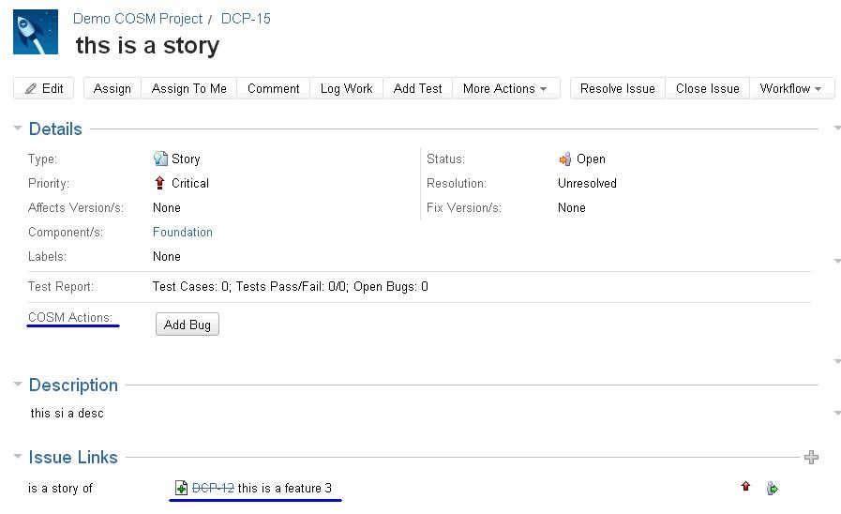Open the Demo COSM Project breadcrumb link
The height and width of the screenshot is (514, 841).
pos(137,19)
